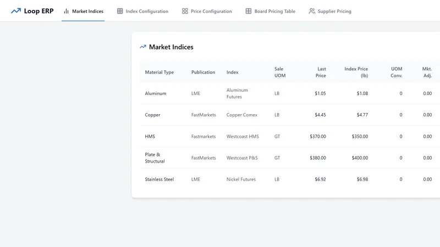Click the $1.08 index price value
440x247 pixels.
[362, 93]
